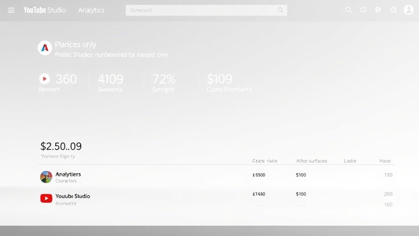Click magnifier icon inside search field
This screenshot has height=236, width=419.
pyautogui.click(x=280, y=10)
